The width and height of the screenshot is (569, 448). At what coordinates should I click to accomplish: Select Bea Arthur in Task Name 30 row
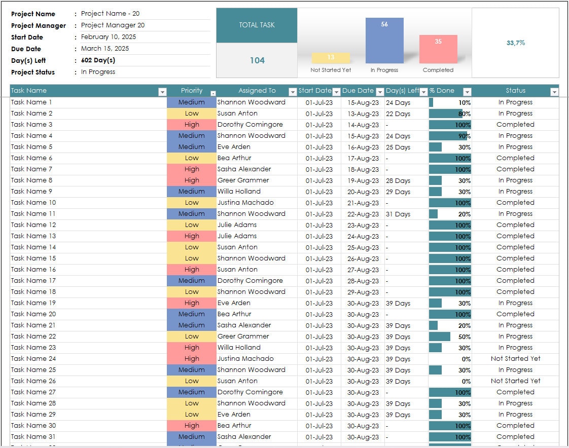[257, 426]
